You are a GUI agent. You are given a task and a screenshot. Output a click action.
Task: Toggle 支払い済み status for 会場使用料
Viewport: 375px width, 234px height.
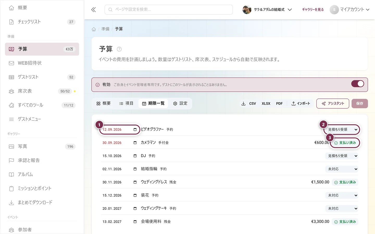point(345,222)
